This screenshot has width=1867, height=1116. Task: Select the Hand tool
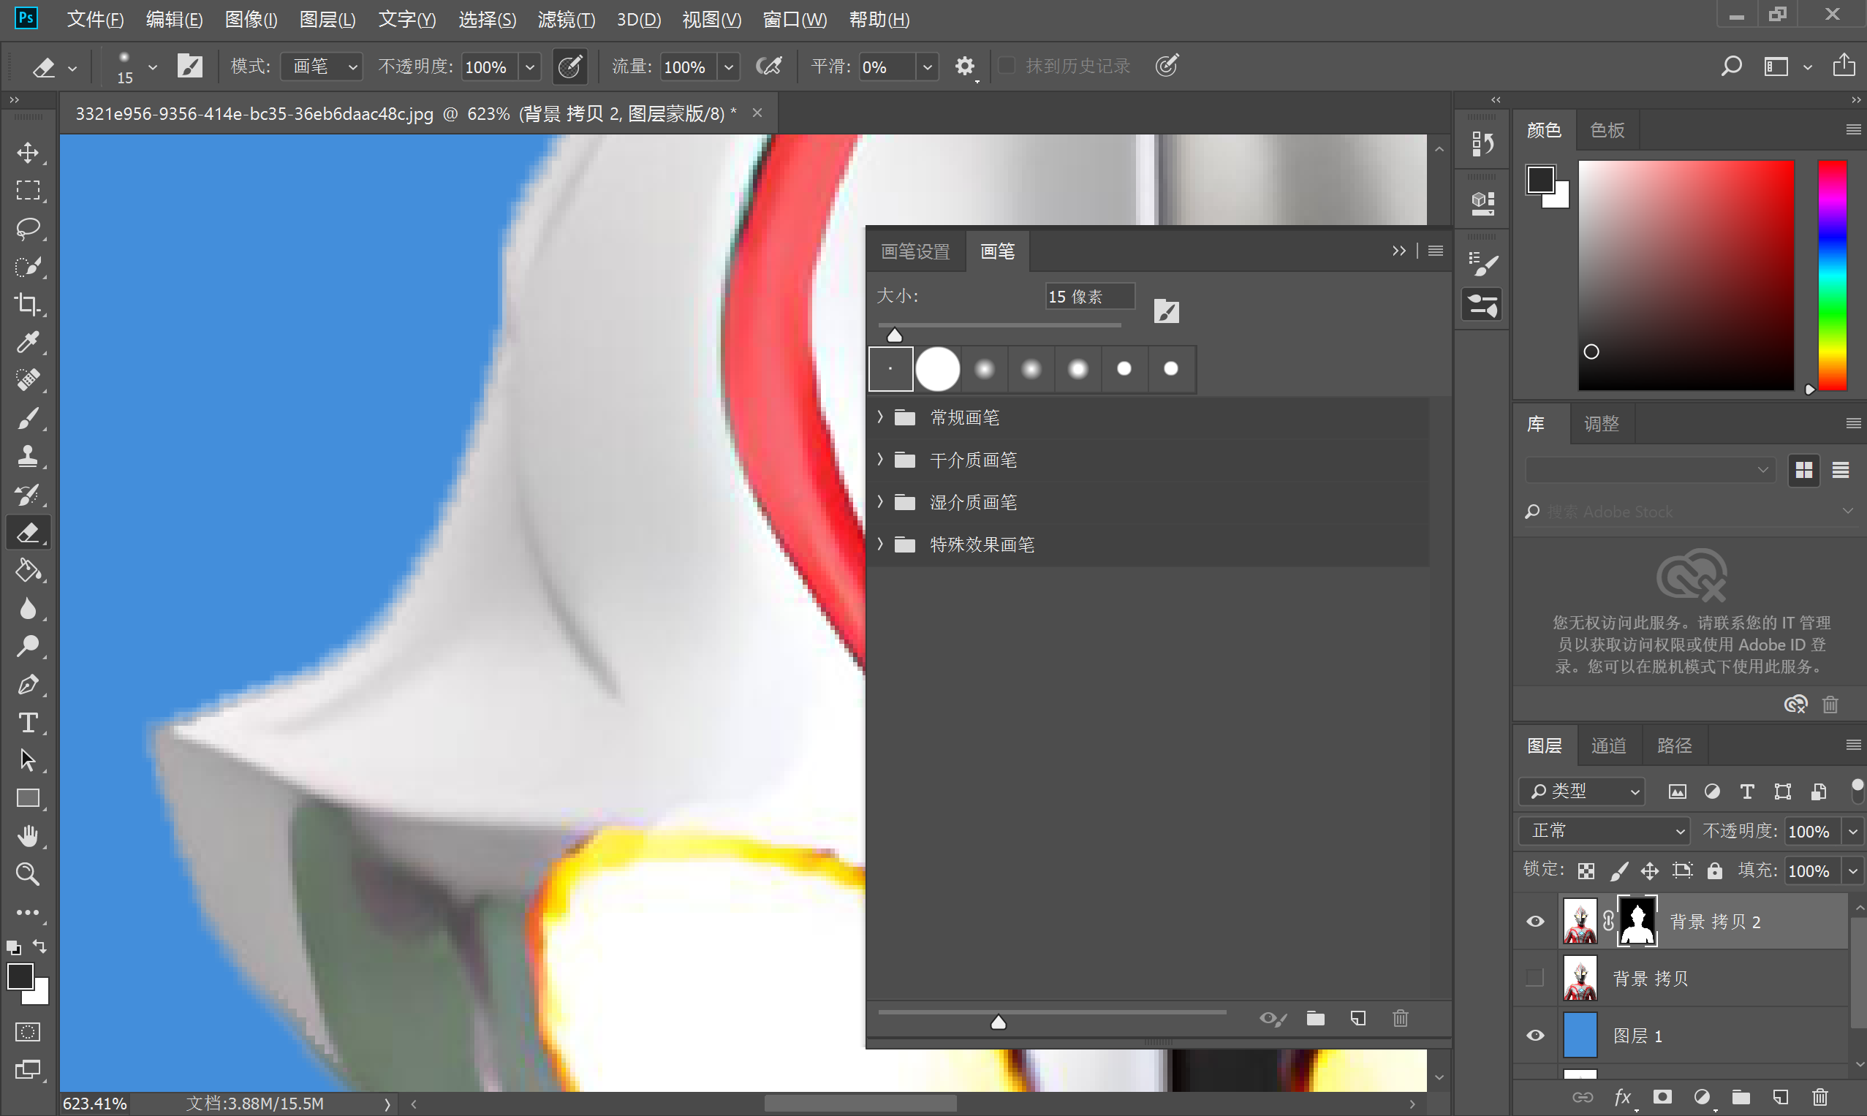pyautogui.click(x=28, y=836)
